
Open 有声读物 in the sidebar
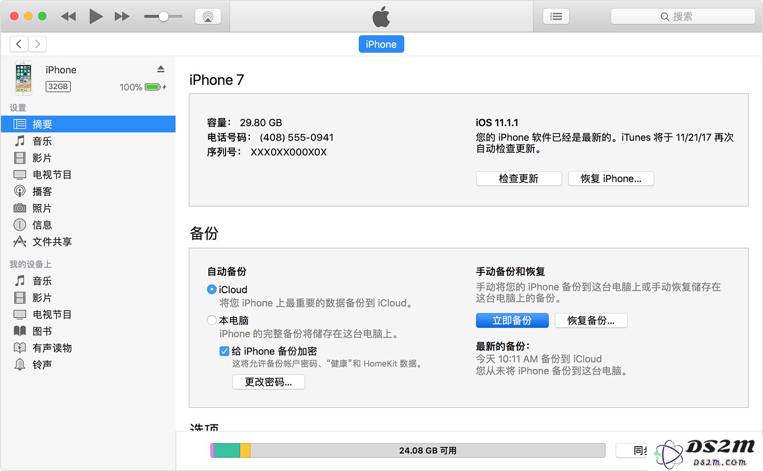point(88,348)
